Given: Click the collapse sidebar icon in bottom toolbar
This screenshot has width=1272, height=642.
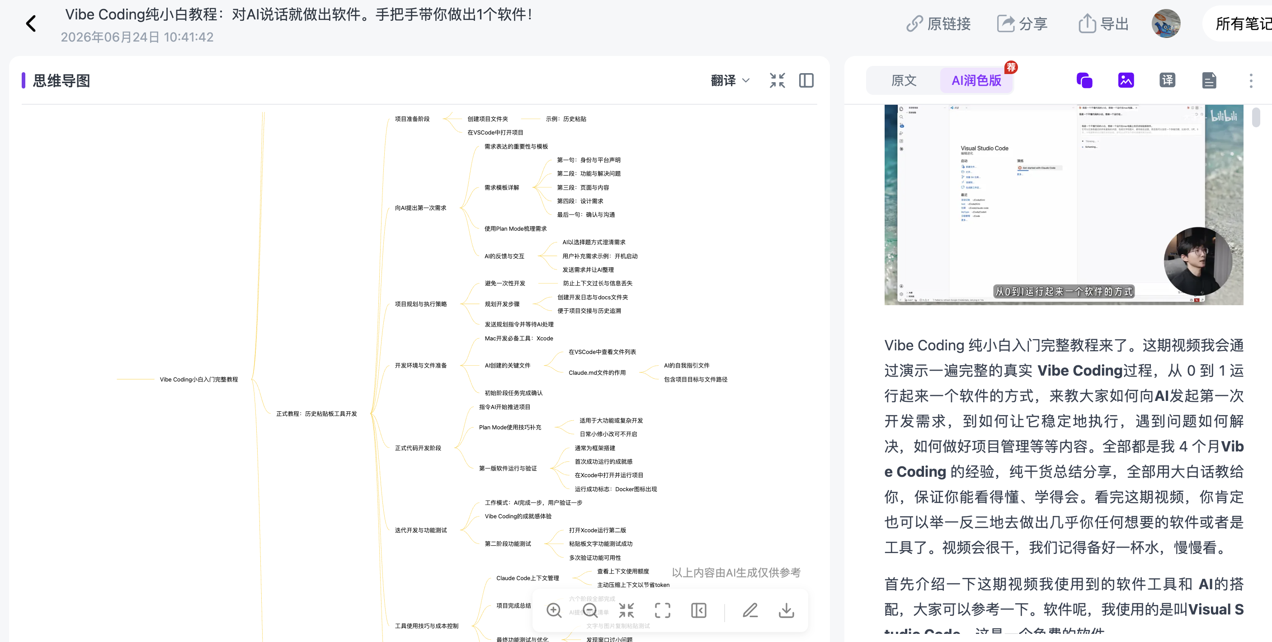Looking at the screenshot, I should point(698,610).
